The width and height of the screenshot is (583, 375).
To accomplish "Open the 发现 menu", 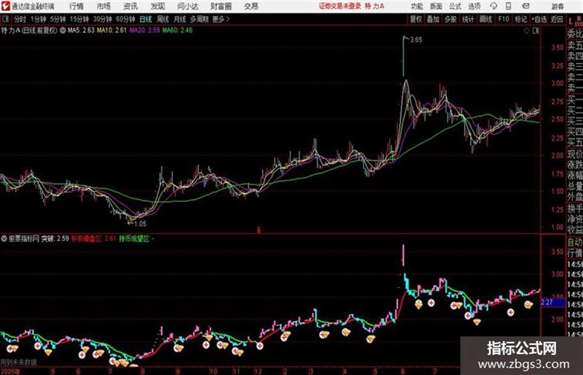I will [158, 6].
